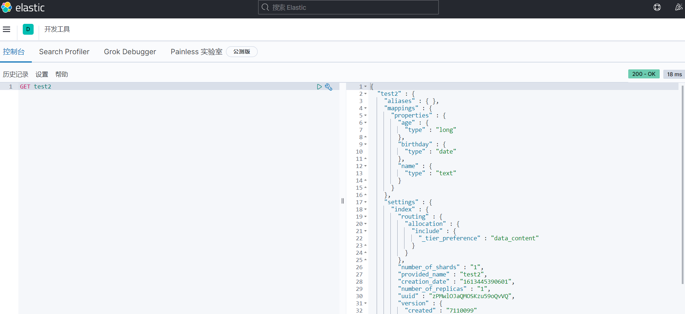
Task: Click the "created" : "7110099" line
Action: [441, 311]
